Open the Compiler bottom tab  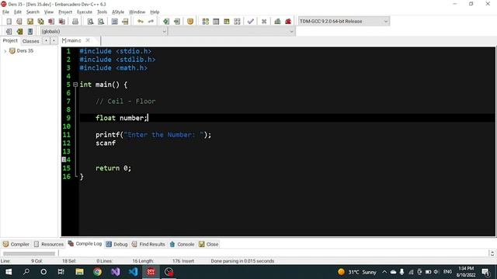tap(16, 244)
